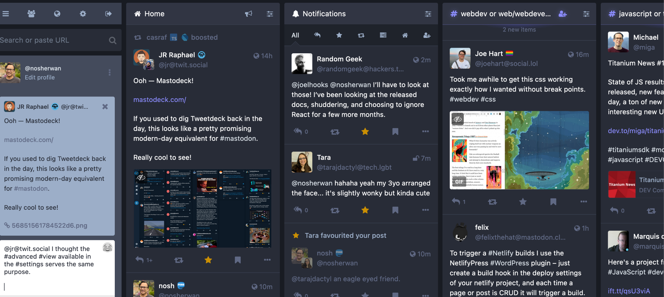Open the profile options three-dot menu

[x=110, y=72]
